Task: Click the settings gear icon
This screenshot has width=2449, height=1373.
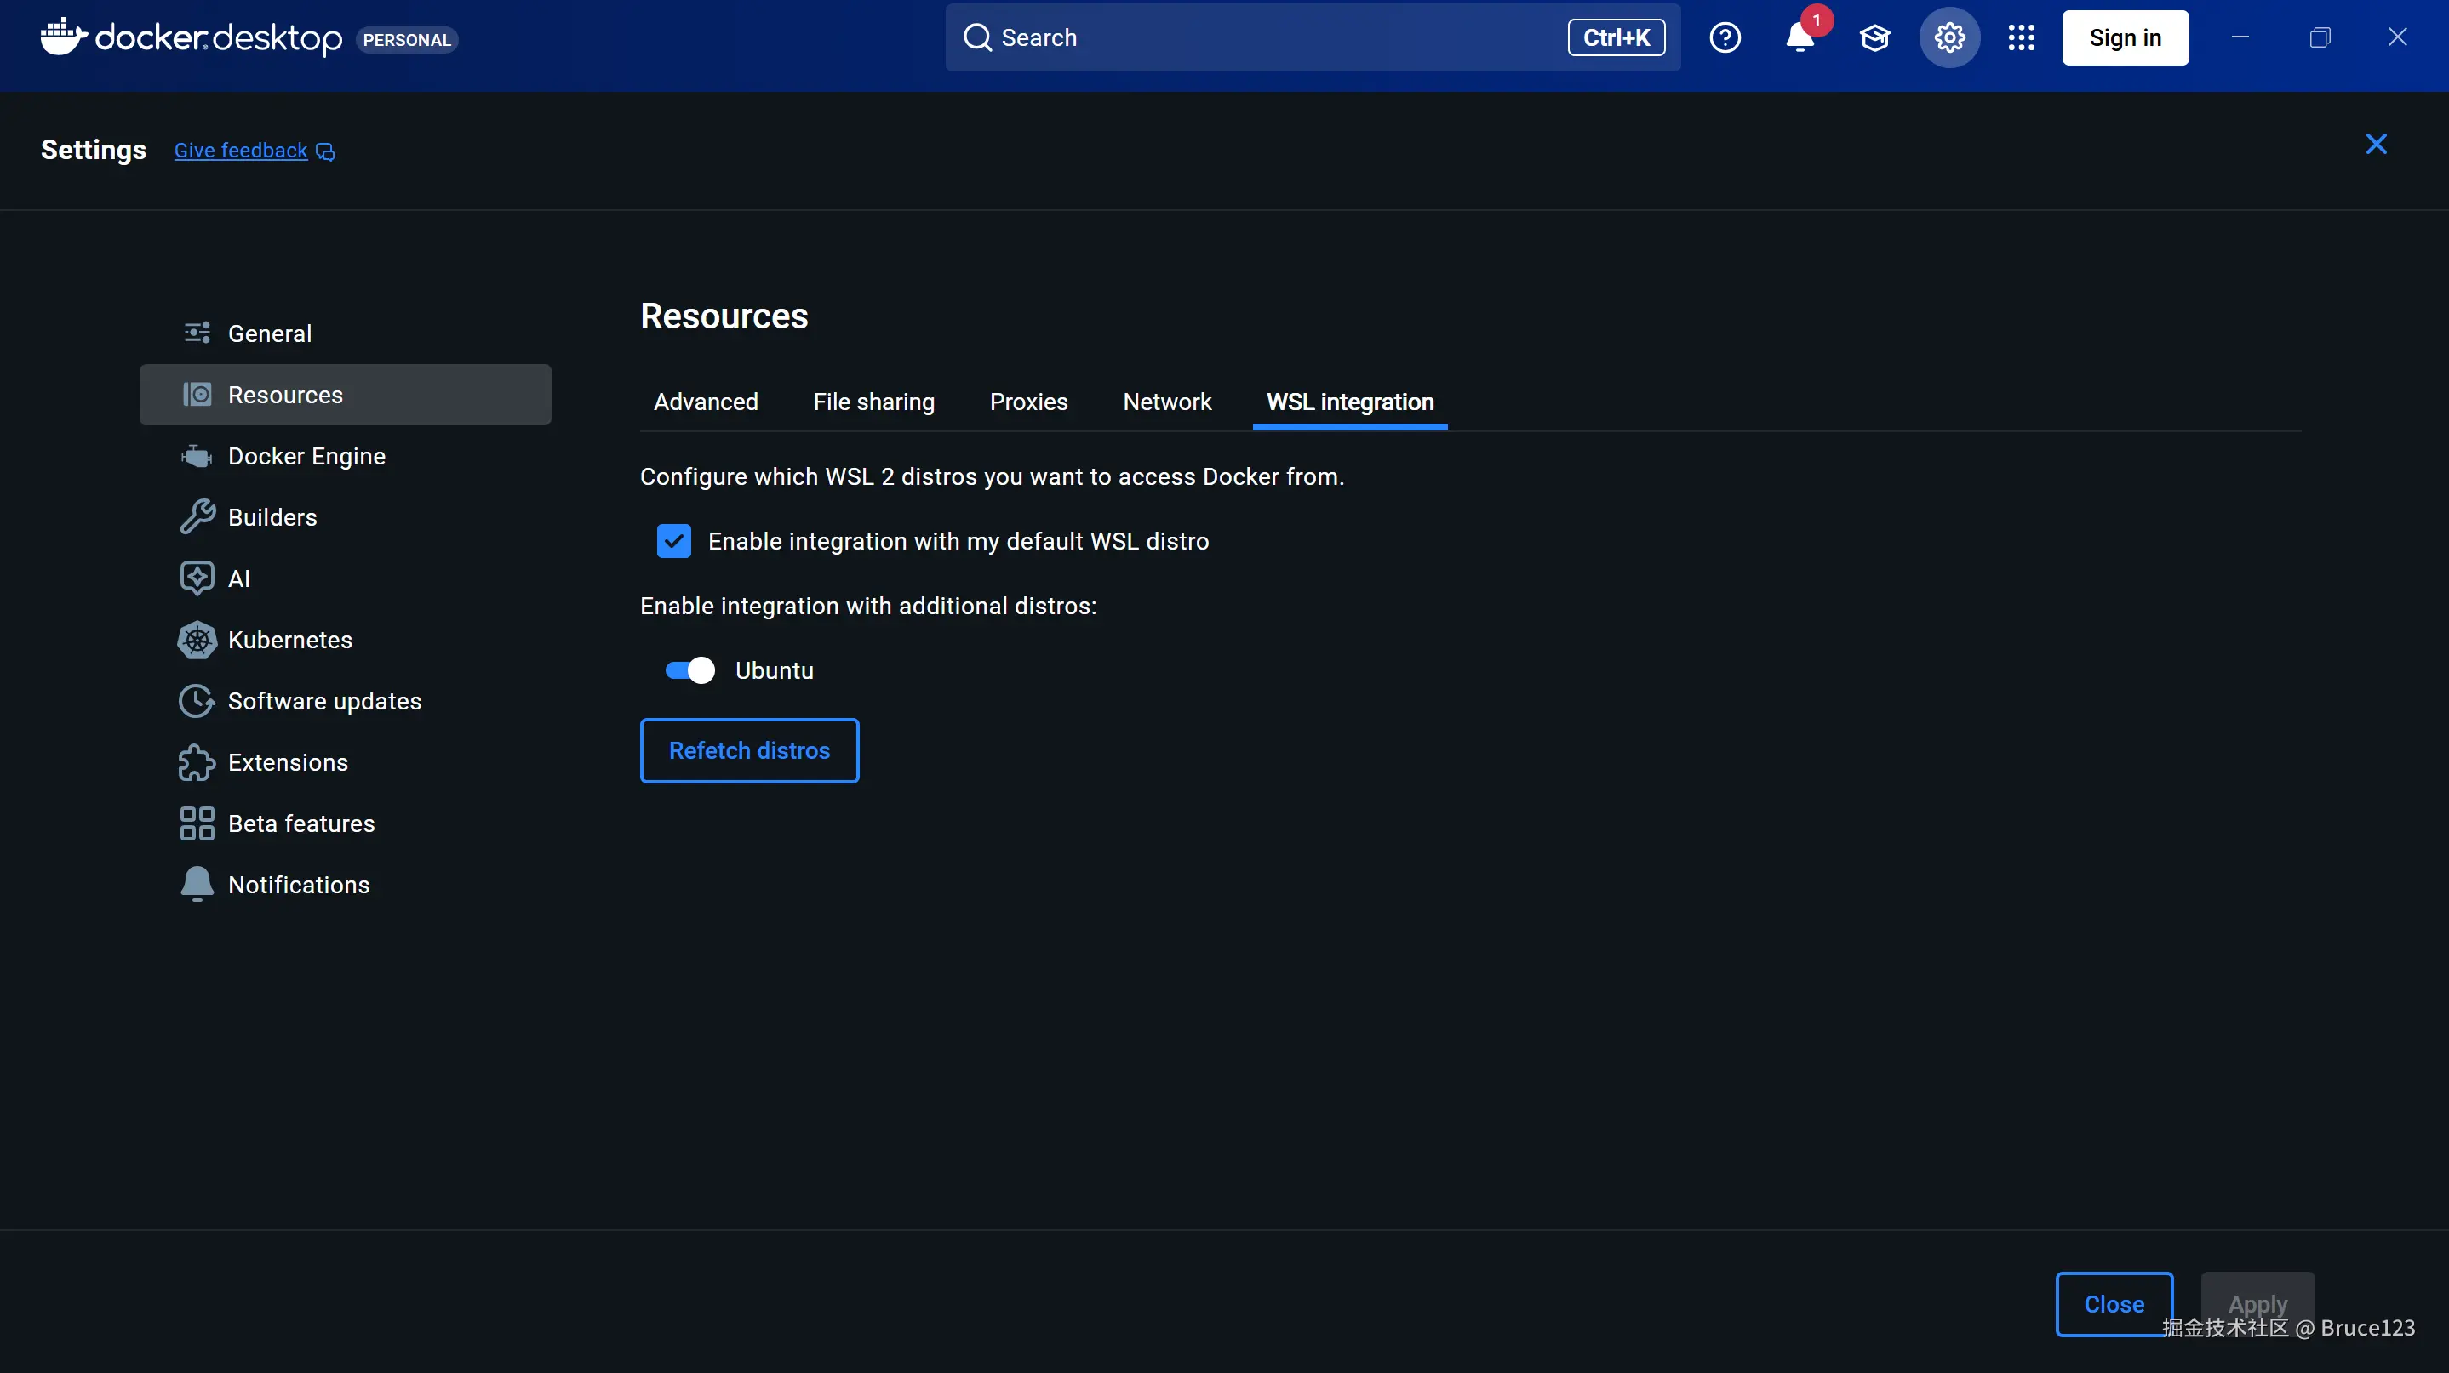Action: click(x=1949, y=38)
